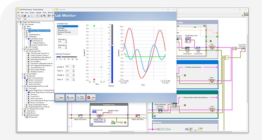Click the Exit button in Lab Monitor
The height and width of the screenshot is (140, 262).
(x=91, y=97)
